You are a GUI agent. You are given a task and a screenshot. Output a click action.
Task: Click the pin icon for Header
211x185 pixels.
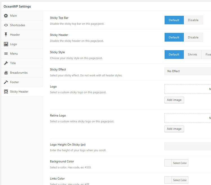[x=6, y=35]
